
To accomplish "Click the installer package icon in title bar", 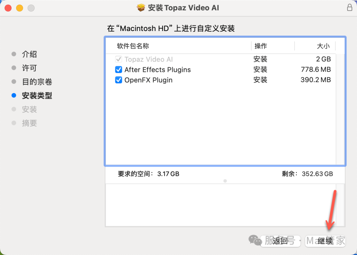I will (x=140, y=8).
